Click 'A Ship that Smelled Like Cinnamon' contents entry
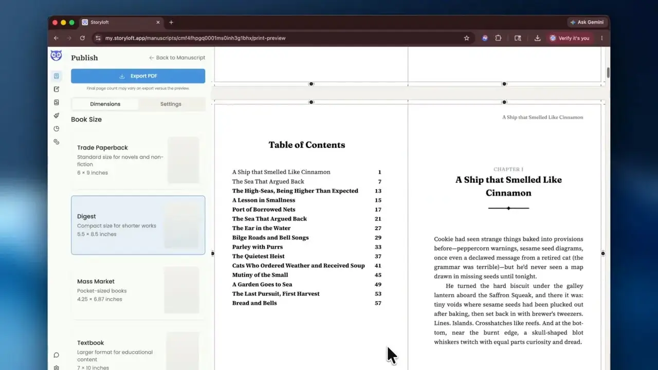 coord(306,172)
